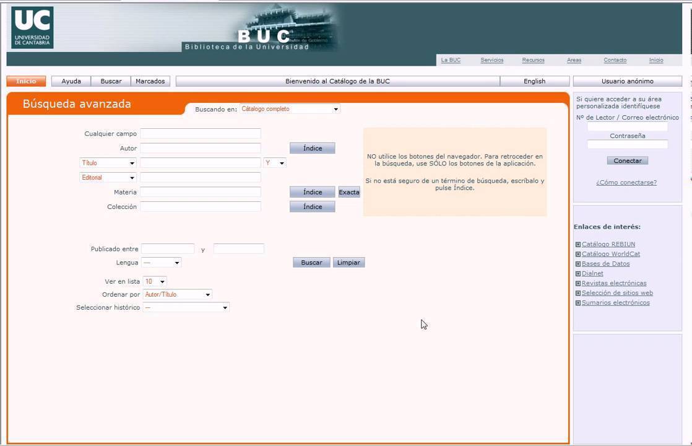Select the Servicios top navigation link
The height and width of the screenshot is (446, 692).
tap(491, 60)
